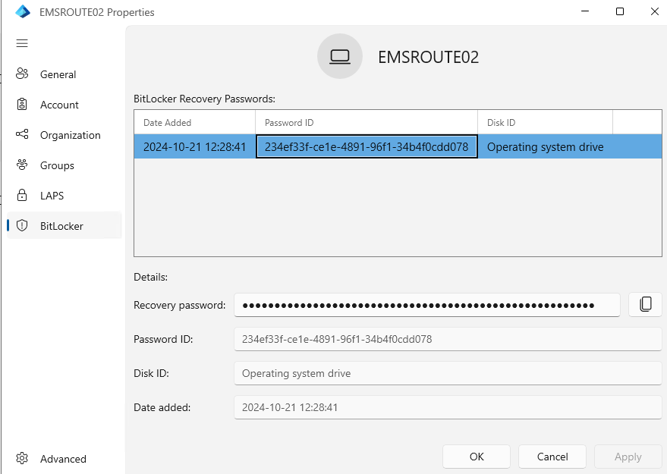Viewport: 667px width, 474px height.
Task: Click the Disk ID column header
Action: point(544,123)
